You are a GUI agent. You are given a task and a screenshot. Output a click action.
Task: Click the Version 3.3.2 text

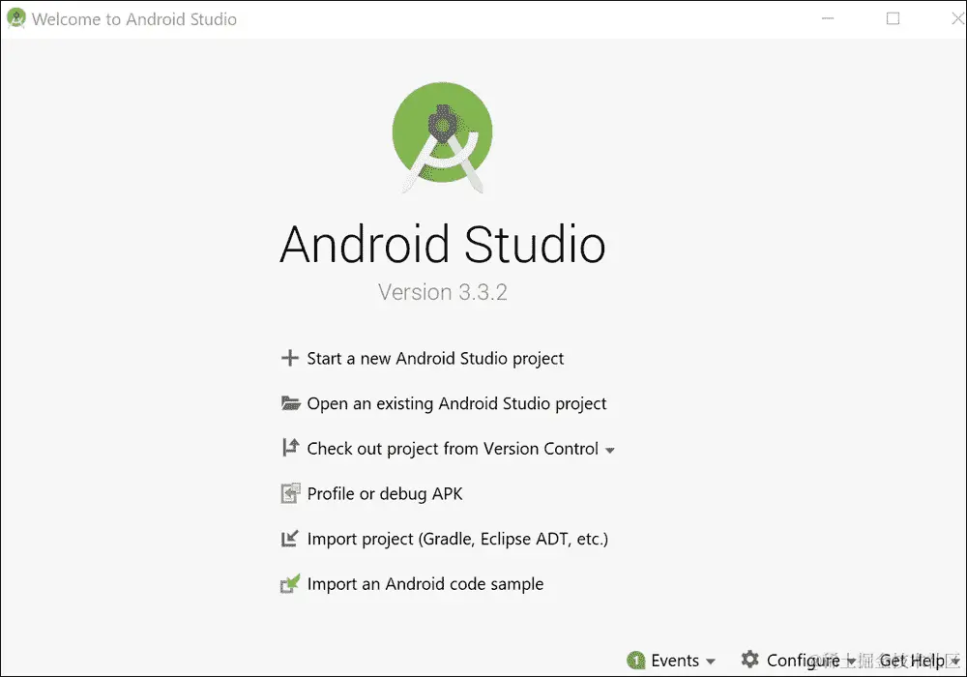pos(442,292)
